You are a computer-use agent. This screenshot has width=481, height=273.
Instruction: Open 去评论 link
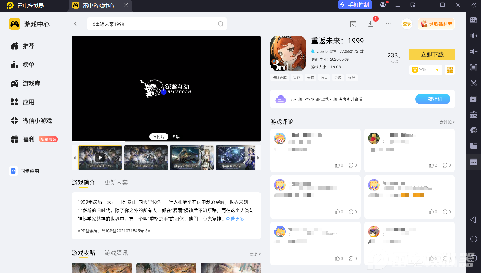[x=447, y=122]
